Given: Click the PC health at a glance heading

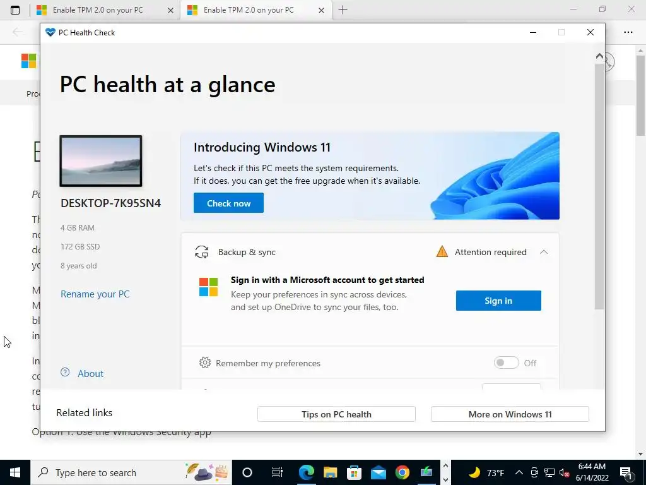Looking at the screenshot, I should click(168, 85).
